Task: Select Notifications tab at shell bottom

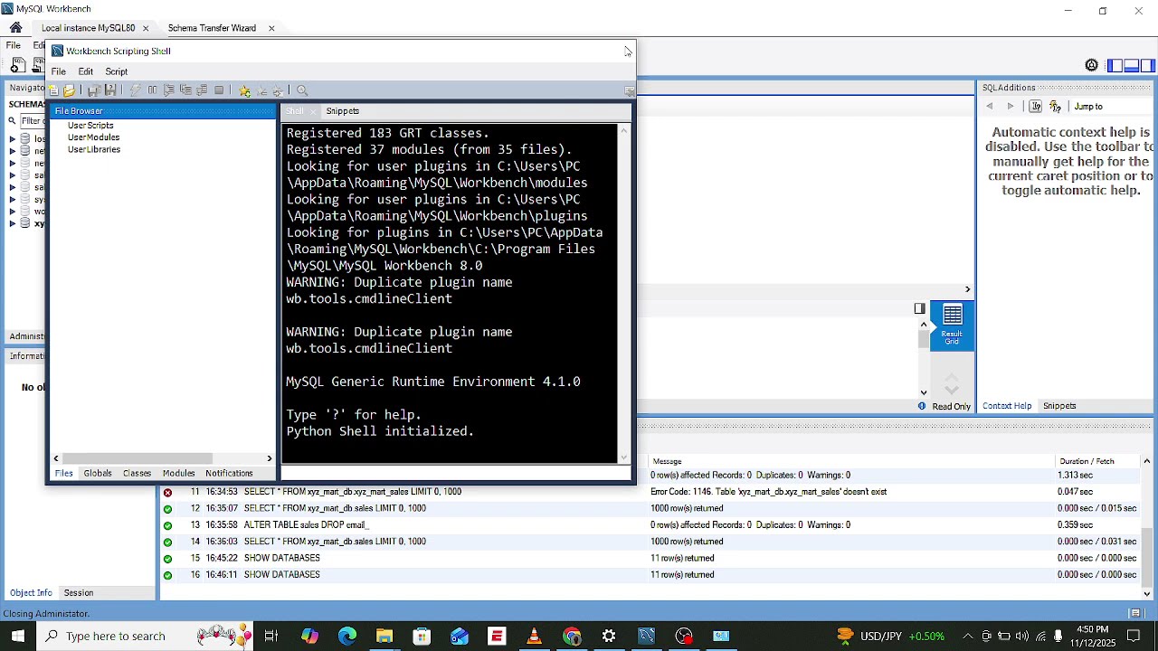Action: pos(229,474)
